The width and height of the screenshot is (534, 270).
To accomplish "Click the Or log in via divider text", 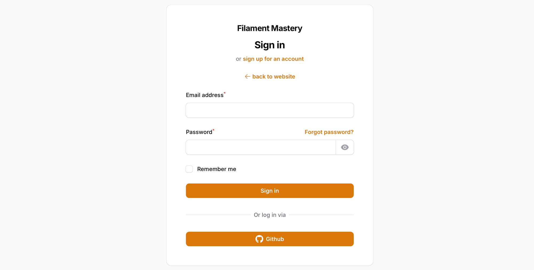I will tap(270, 215).
